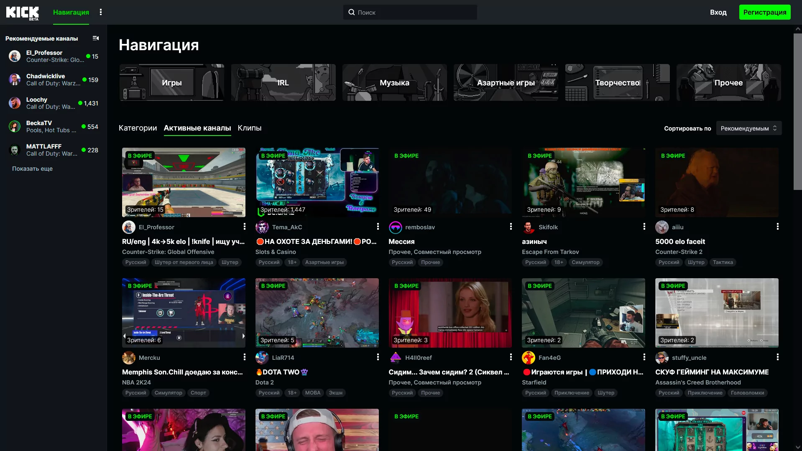The image size is (802, 451).
Task: Click Fan4eG channel avatar under the stream
Action: [x=529, y=358]
